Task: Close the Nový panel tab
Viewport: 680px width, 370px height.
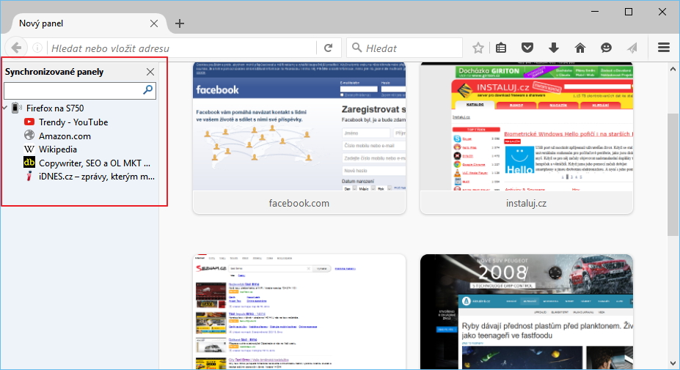Action: point(154,23)
